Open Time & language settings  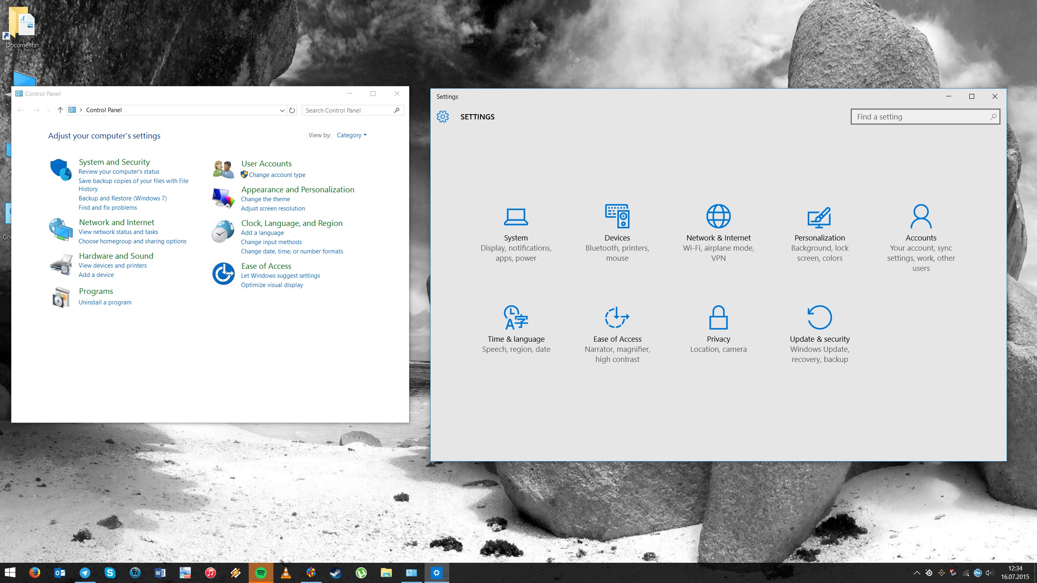516,328
